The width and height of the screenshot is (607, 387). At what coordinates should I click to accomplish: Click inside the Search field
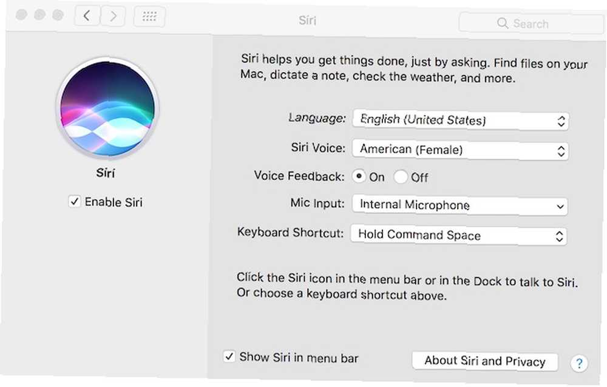click(x=532, y=23)
